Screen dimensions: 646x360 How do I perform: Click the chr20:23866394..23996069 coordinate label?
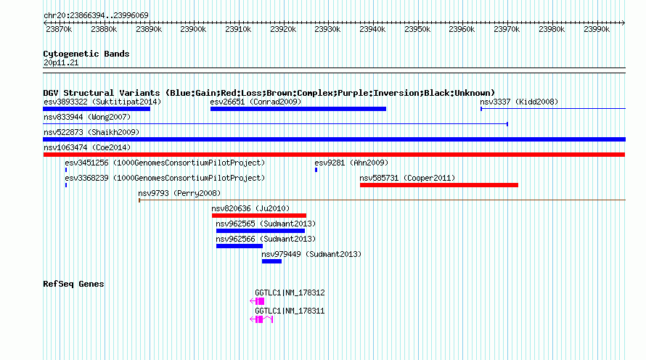96,15
